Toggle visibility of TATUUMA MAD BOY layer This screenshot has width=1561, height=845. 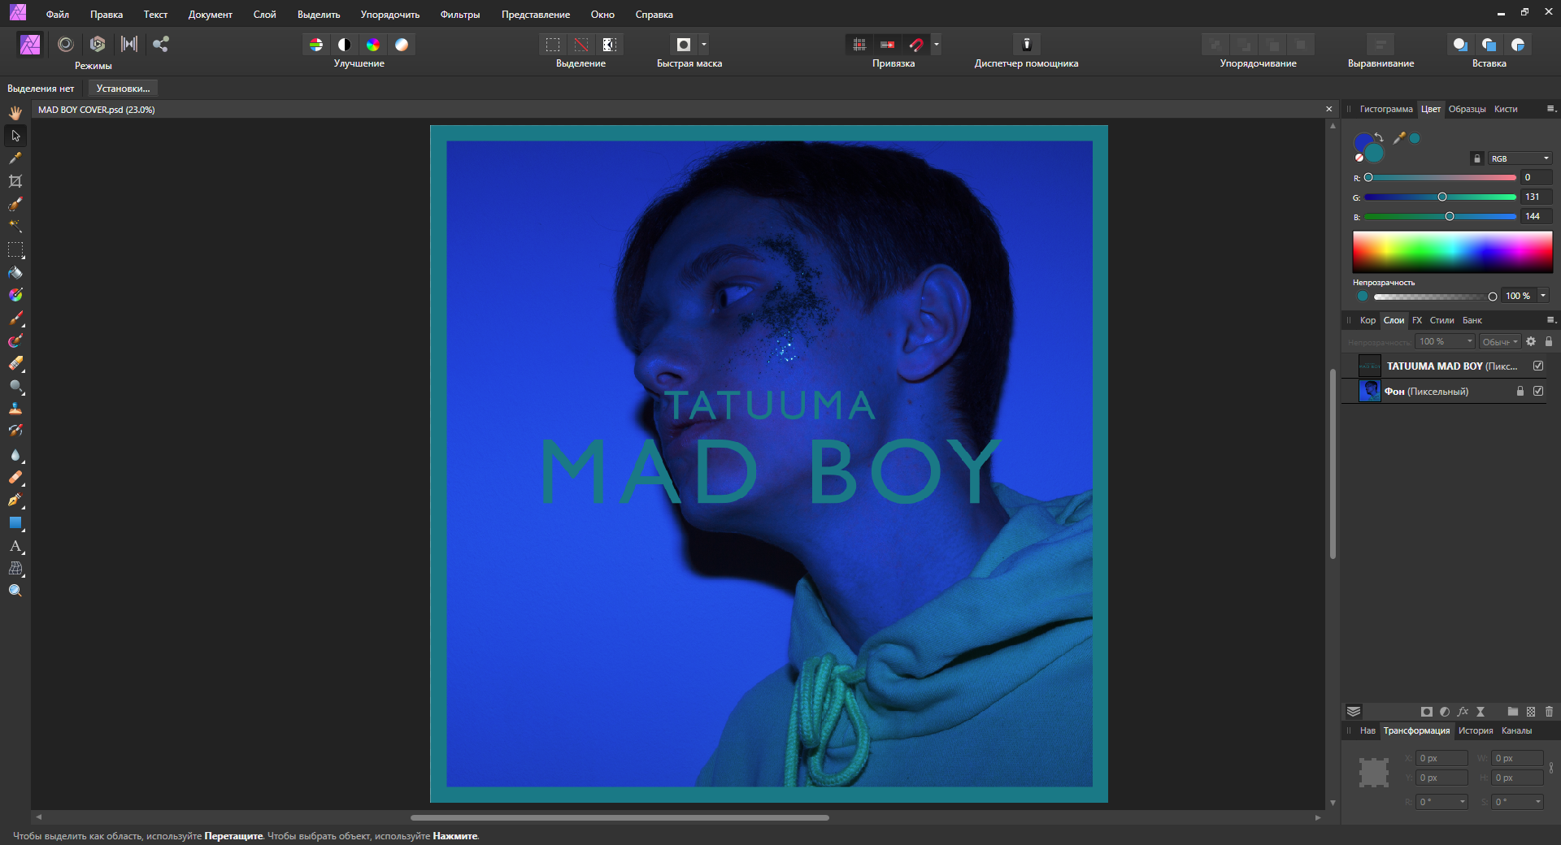tap(1538, 366)
